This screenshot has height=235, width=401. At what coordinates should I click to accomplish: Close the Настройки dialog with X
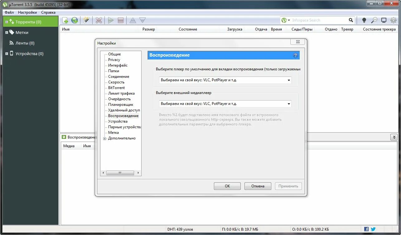297,42
